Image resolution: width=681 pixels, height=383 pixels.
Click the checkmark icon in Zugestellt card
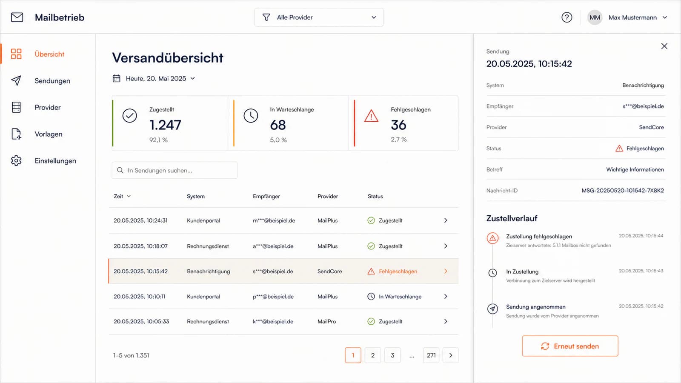coord(130,116)
